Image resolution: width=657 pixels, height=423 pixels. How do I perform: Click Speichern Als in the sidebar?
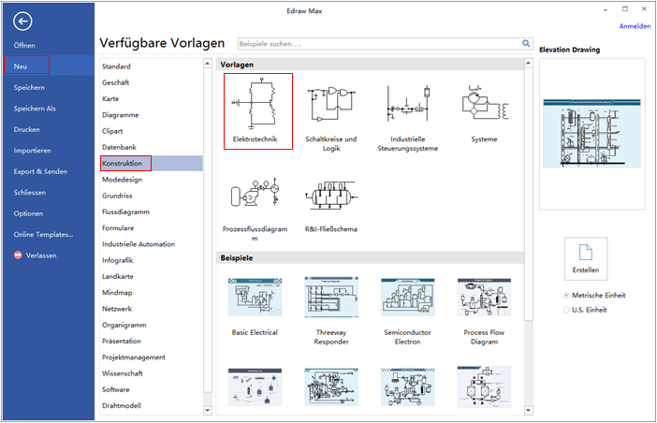35,108
